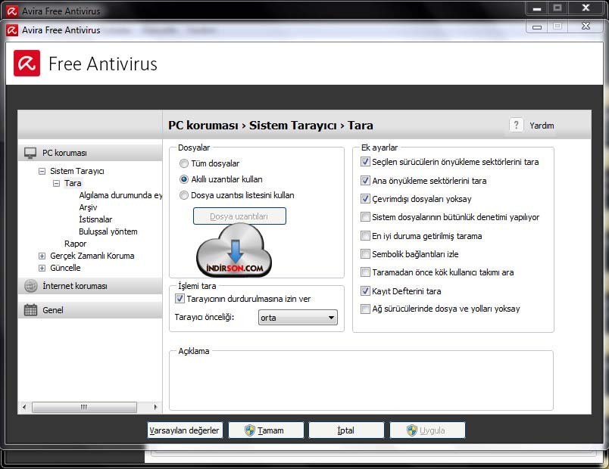The height and width of the screenshot is (469, 609).
Task: Check Ağ sürücülerinde dosya ve yolları yoksay
Action: pyautogui.click(x=365, y=309)
